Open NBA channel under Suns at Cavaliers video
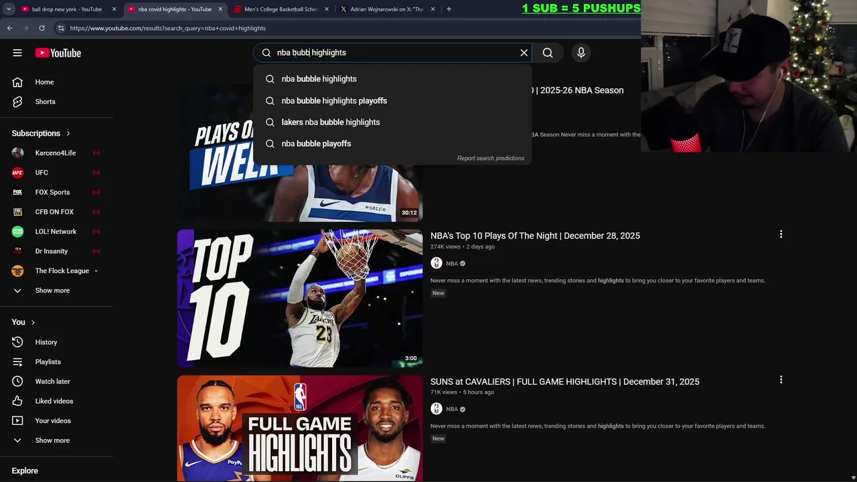The image size is (857, 482). coord(452,409)
